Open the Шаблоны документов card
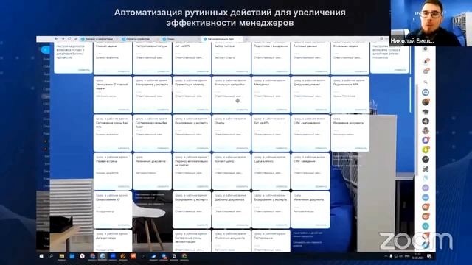The height and width of the screenshot is (265, 472). click(x=231, y=210)
